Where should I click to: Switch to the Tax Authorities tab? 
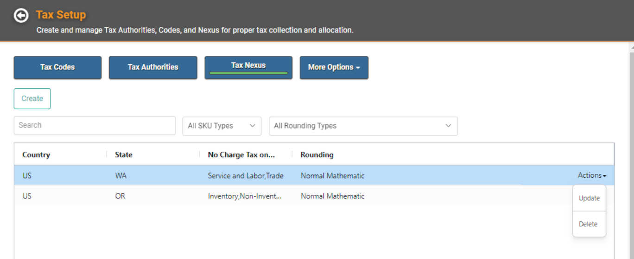click(x=153, y=68)
